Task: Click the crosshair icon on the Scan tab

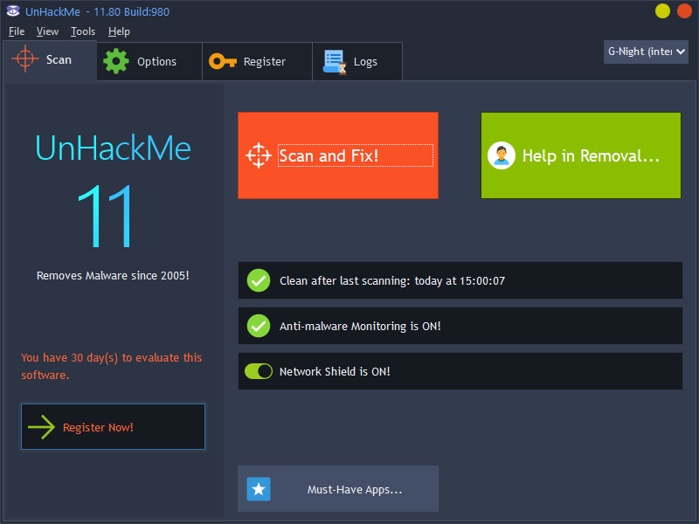Action: coord(25,59)
